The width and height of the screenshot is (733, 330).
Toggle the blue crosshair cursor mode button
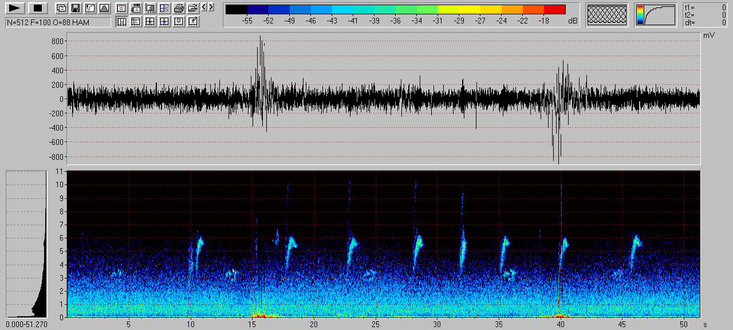(x=164, y=22)
